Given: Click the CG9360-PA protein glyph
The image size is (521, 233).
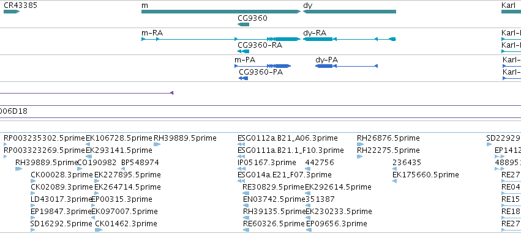Looking at the screenshot, I should (x=243, y=78).
